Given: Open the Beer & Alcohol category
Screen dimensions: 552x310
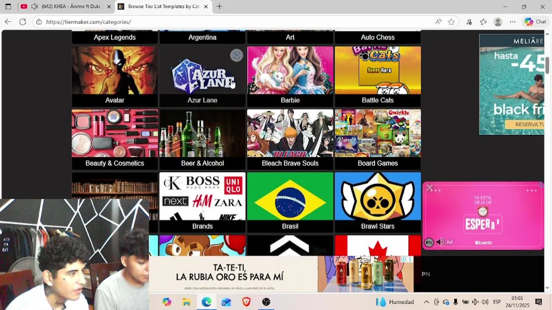Looking at the screenshot, I should click(202, 139).
